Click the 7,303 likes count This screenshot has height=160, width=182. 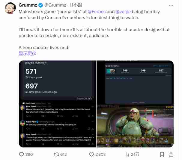point(101,154)
